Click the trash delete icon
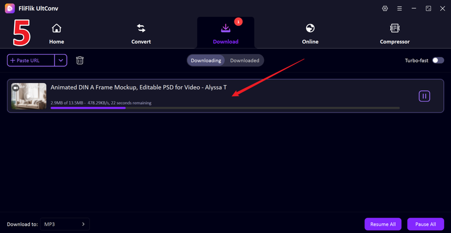Viewport: 451px width, 233px height. point(79,60)
